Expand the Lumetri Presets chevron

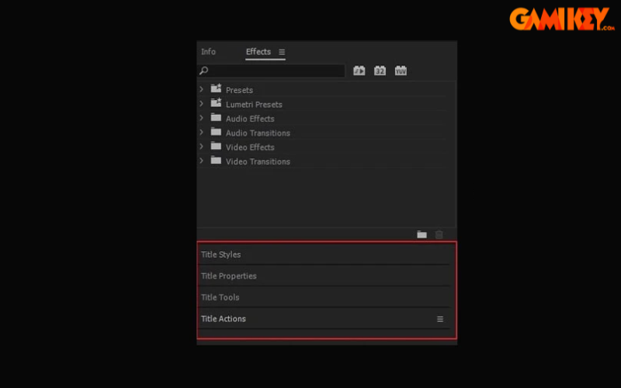click(201, 103)
